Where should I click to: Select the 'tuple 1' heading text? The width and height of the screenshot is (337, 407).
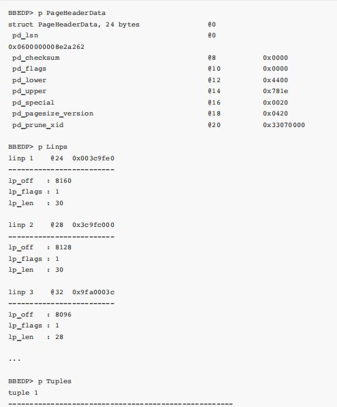click(23, 393)
